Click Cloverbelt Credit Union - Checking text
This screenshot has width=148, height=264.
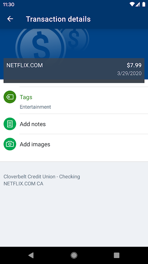42,177
